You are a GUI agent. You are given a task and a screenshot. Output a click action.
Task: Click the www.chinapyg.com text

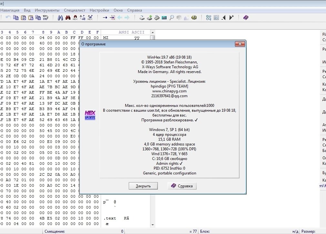pyautogui.click(x=169, y=91)
